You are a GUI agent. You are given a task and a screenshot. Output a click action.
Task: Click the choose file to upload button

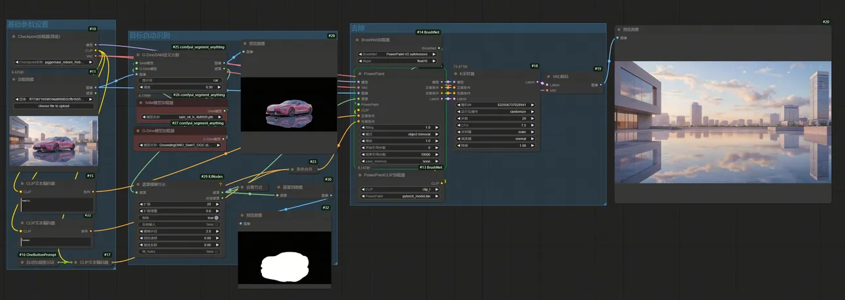point(54,106)
